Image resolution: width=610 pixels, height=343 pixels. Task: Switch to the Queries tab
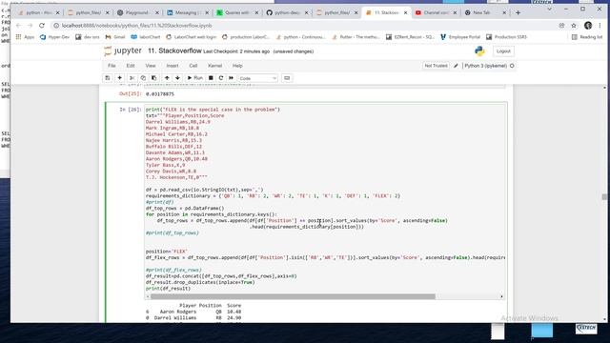click(x=237, y=12)
